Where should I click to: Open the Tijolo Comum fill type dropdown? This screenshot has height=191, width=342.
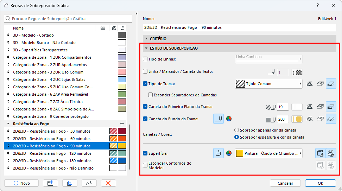[x=268, y=84]
